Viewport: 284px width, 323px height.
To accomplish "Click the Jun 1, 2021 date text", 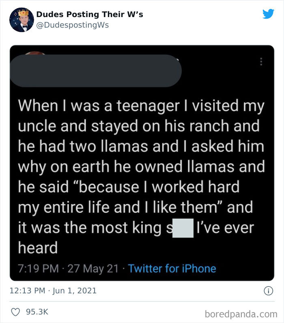I will (x=75, y=290).
